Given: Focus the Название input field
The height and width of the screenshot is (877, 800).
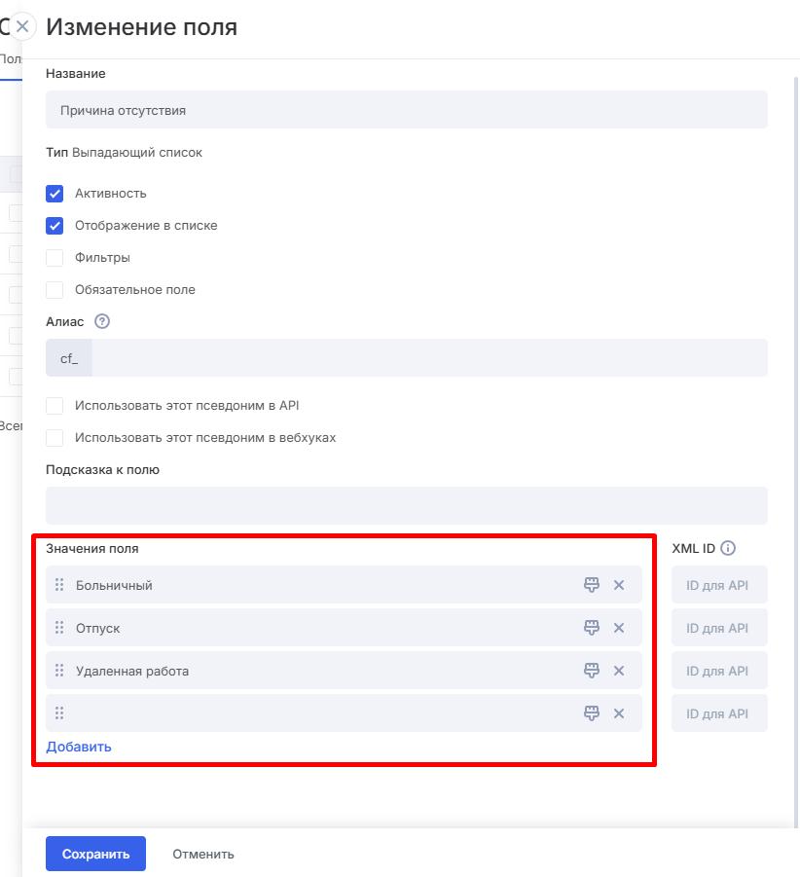Looking at the screenshot, I should point(406,110).
